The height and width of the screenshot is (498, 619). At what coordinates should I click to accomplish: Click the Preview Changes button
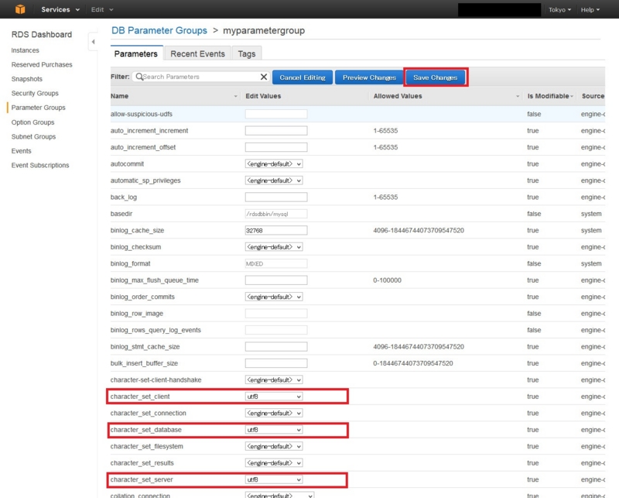point(369,77)
